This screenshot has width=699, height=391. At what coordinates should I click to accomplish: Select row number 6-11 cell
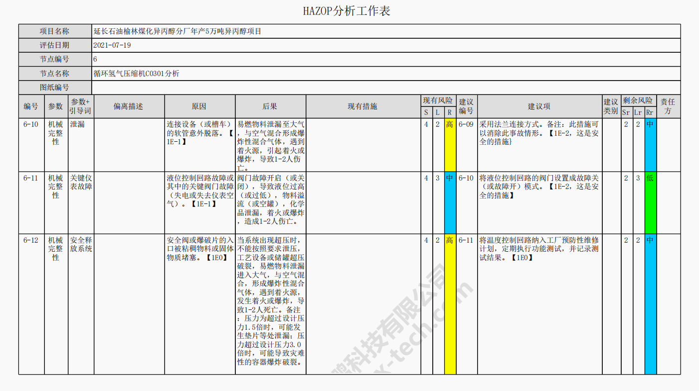click(31, 202)
